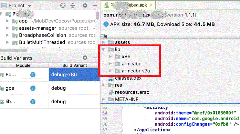Select the armeabi folder row

tap(131, 63)
